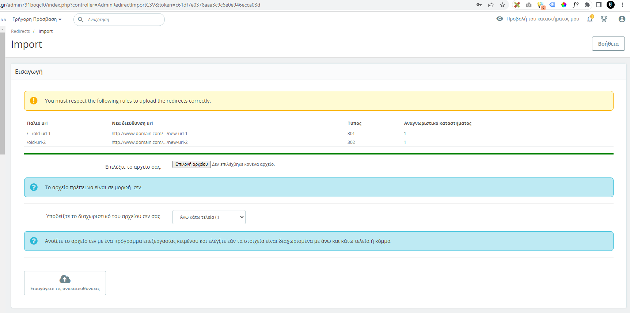
Task: Click Επιλογή αρχείου to choose a file
Action: click(x=191, y=164)
